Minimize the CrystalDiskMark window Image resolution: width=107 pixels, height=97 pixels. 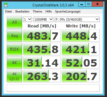[x=82, y=4]
